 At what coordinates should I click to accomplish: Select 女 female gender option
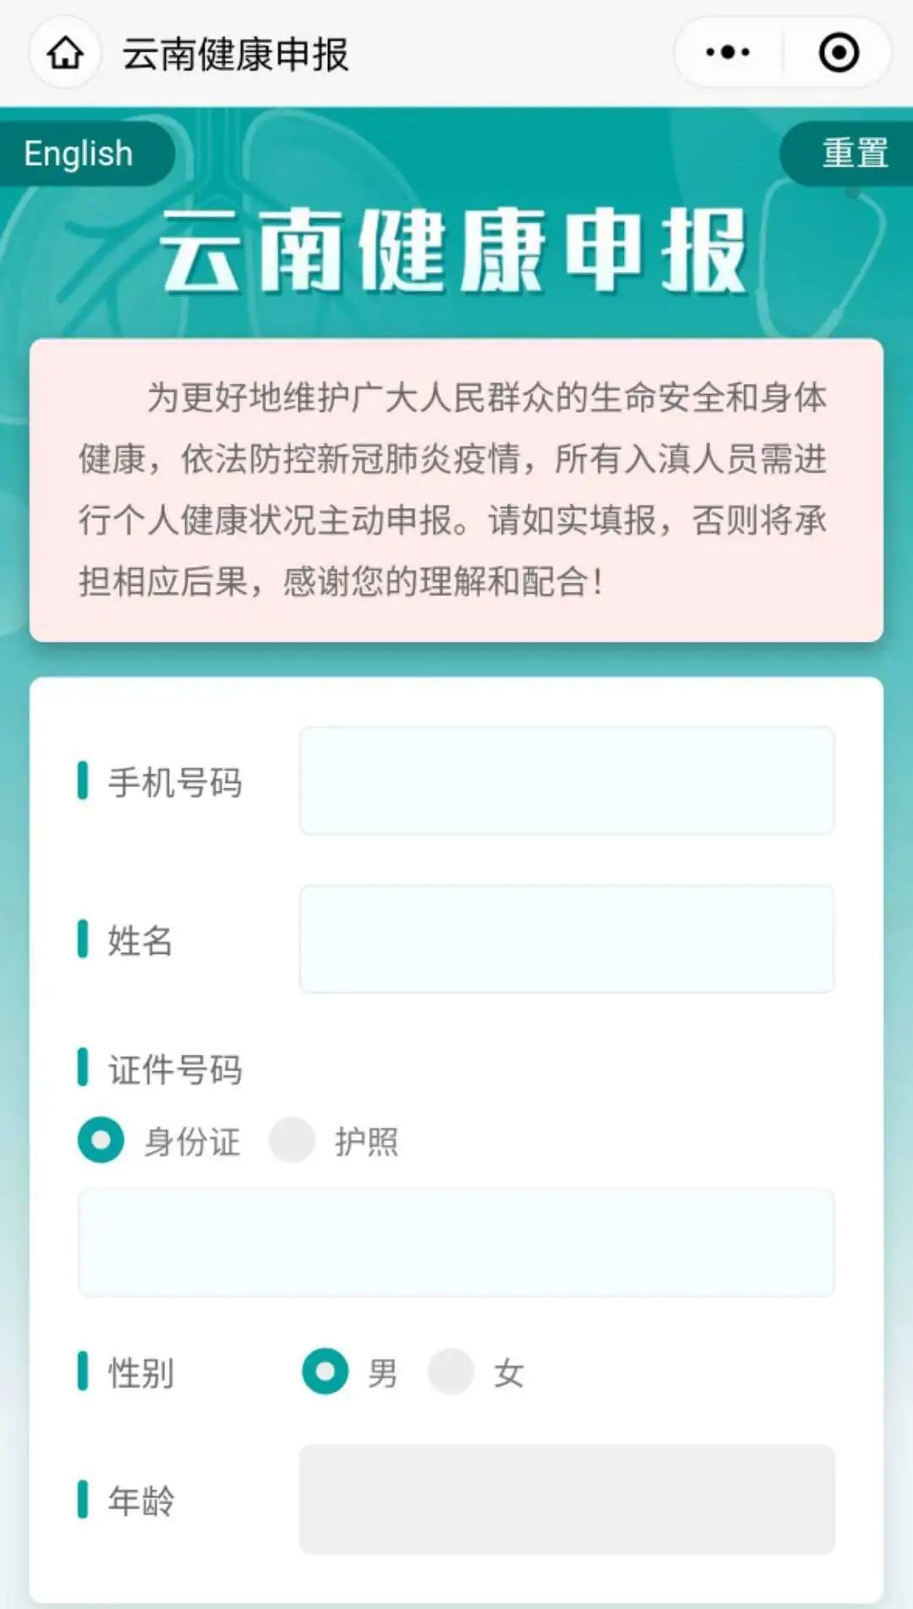(451, 1371)
